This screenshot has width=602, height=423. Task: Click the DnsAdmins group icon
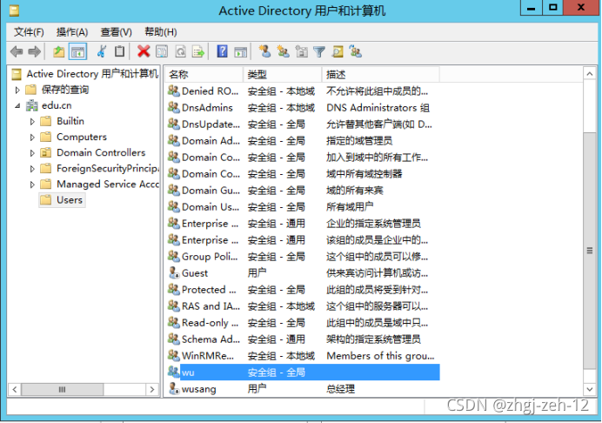click(x=174, y=108)
